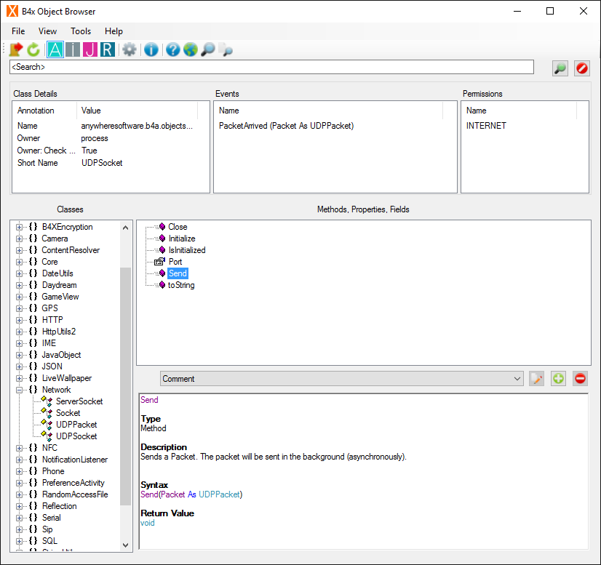
Task: Click the blue question mark help icon
Action: [173, 49]
